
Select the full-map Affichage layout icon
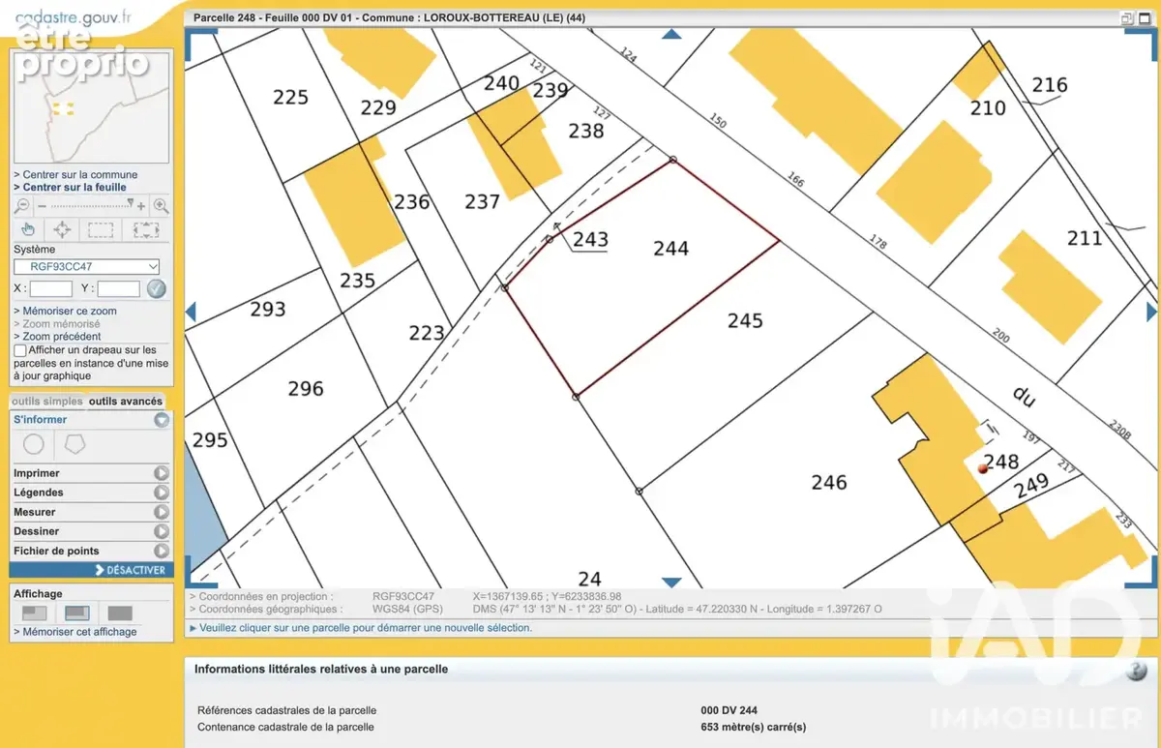(x=120, y=613)
